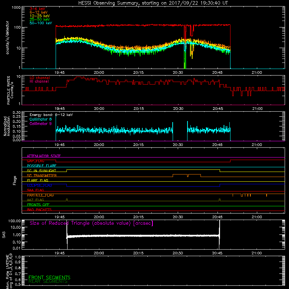
Task: Click the HESSI Observing Summary title
Action: click(x=153, y=3)
